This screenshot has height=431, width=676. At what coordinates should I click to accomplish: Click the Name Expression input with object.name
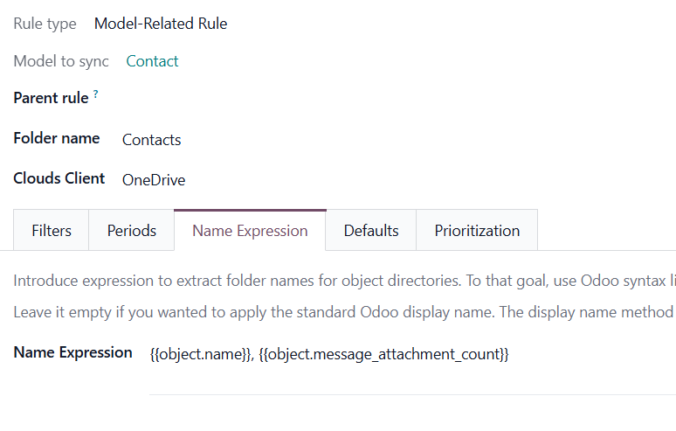click(x=329, y=354)
